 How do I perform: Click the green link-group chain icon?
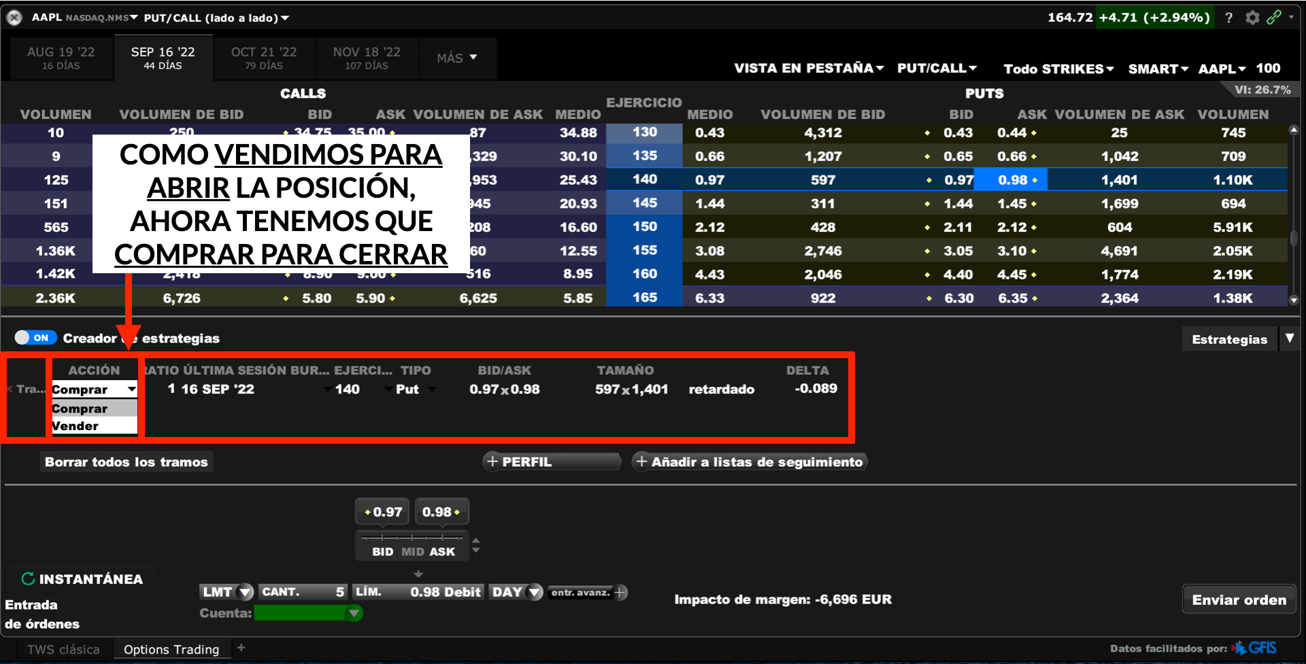pyautogui.click(x=1274, y=17)
